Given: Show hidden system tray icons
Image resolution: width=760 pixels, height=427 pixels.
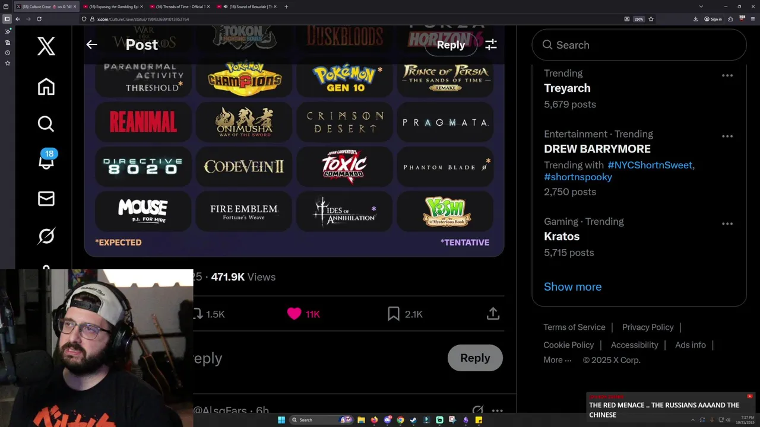Looking at the screenshot, I should click(x=692, y=420).
